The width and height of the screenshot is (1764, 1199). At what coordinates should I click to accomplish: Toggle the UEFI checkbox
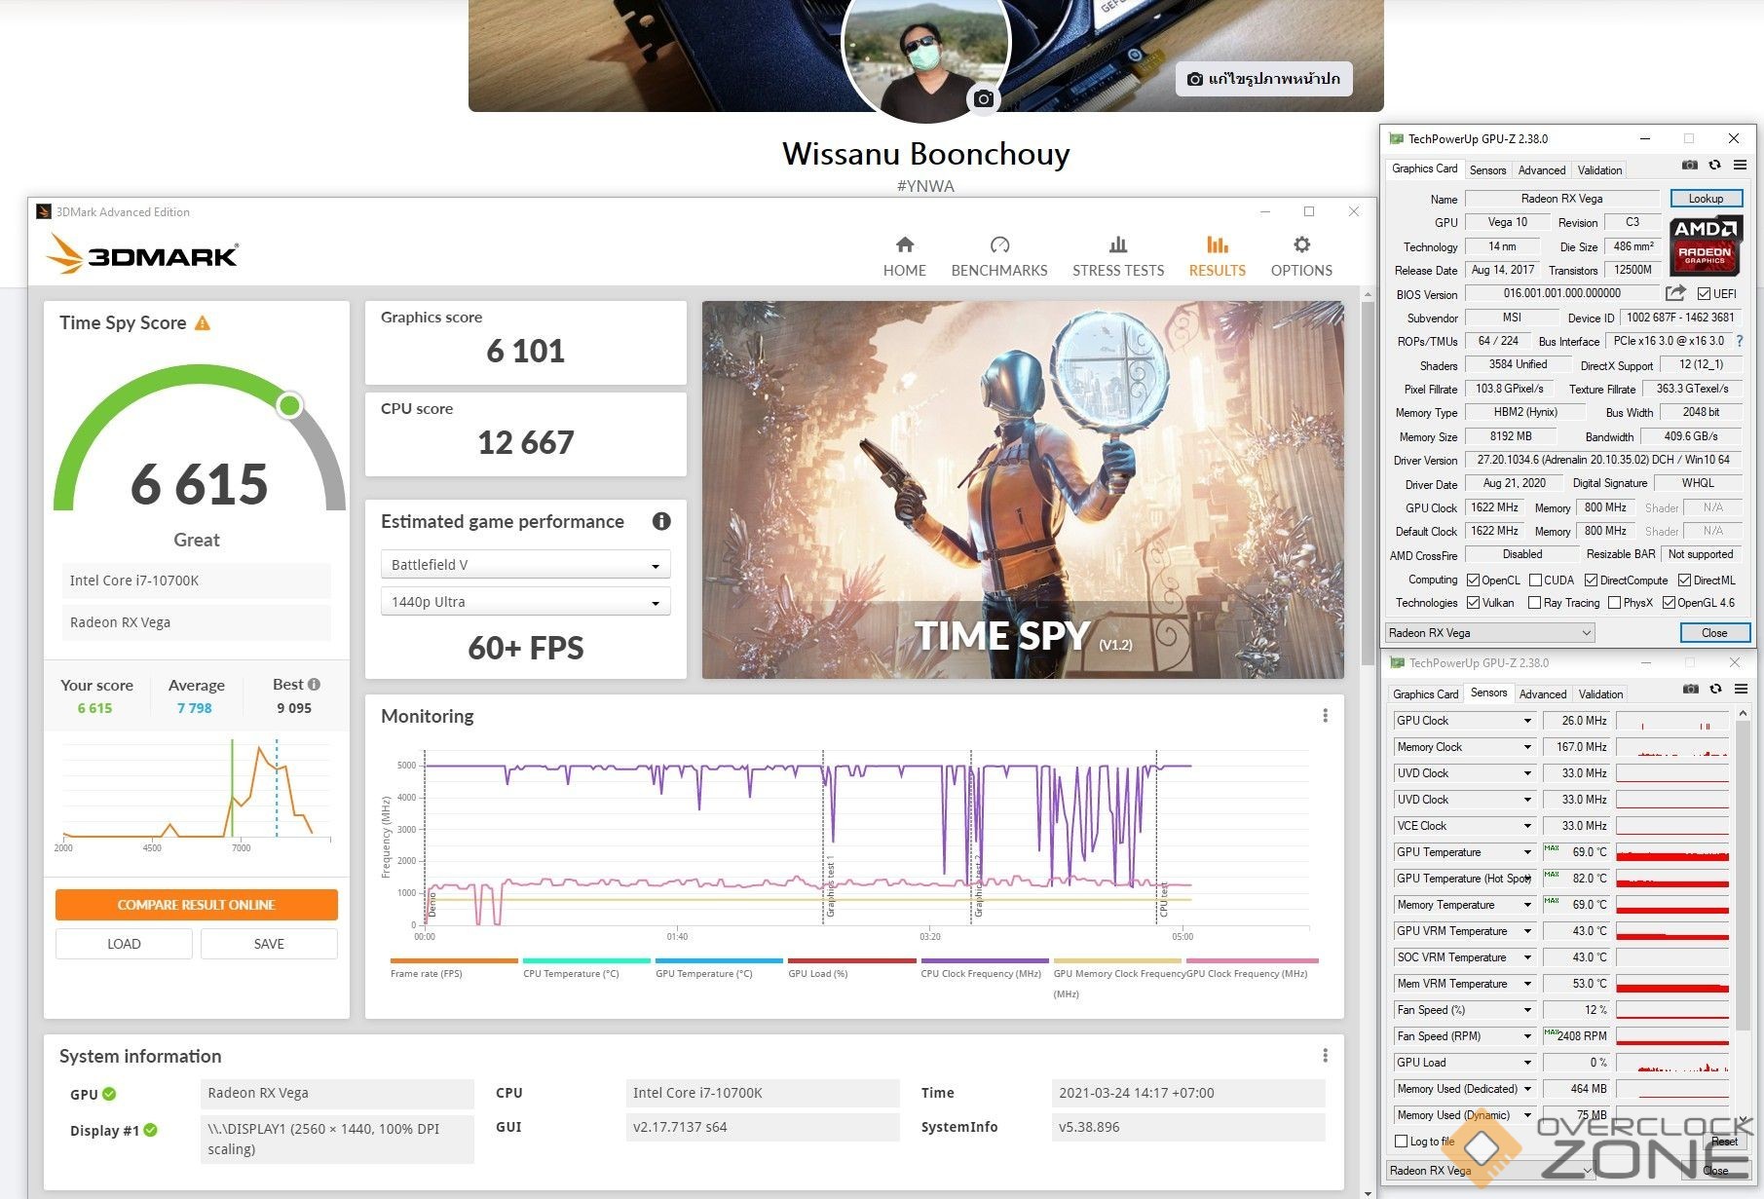pyautogui.click(x=1704, y=294)
